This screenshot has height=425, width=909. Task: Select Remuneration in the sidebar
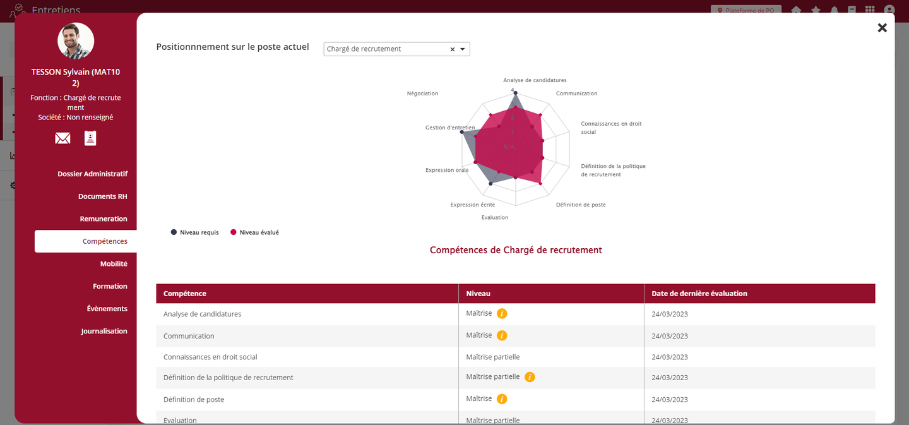pos(104,219)
